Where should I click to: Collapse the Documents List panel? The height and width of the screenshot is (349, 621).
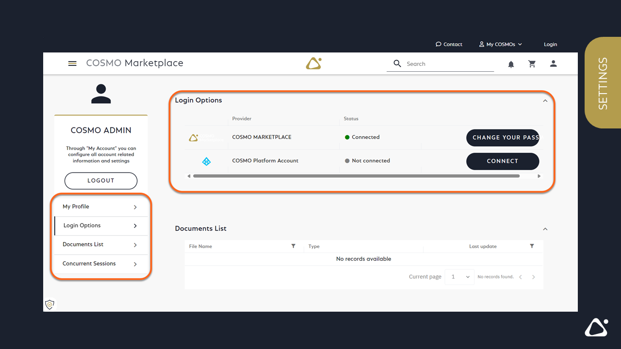pyautogui.click(x=545, y=229)
